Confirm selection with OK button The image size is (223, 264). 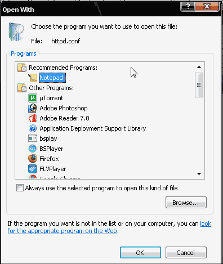[x=140, y=253]
